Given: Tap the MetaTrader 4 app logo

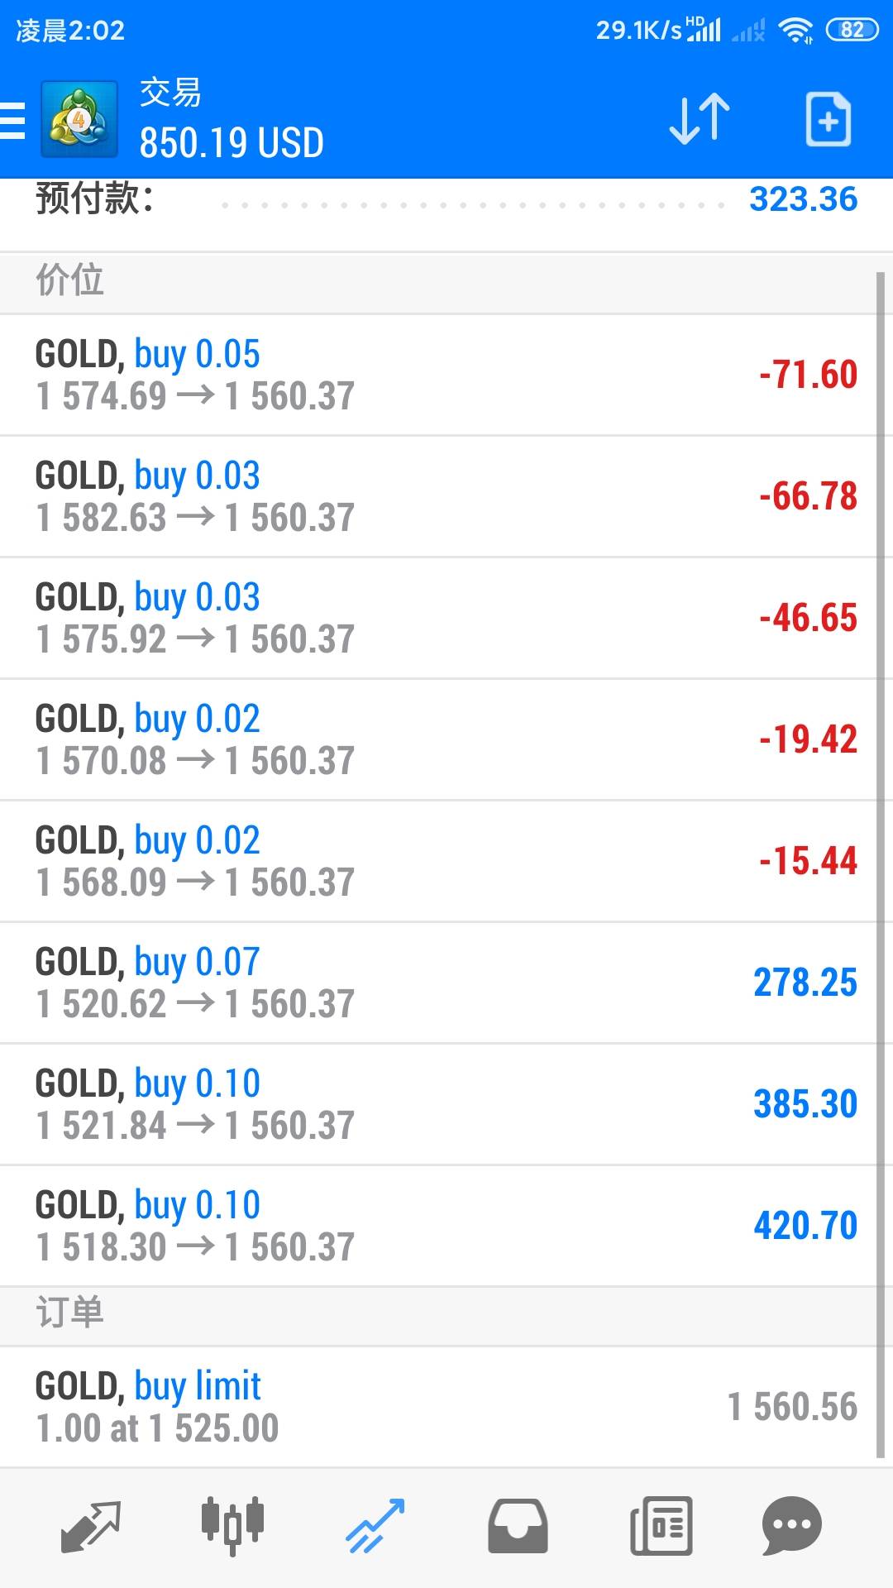Looking at the screenshot, I should coord(79,120).
